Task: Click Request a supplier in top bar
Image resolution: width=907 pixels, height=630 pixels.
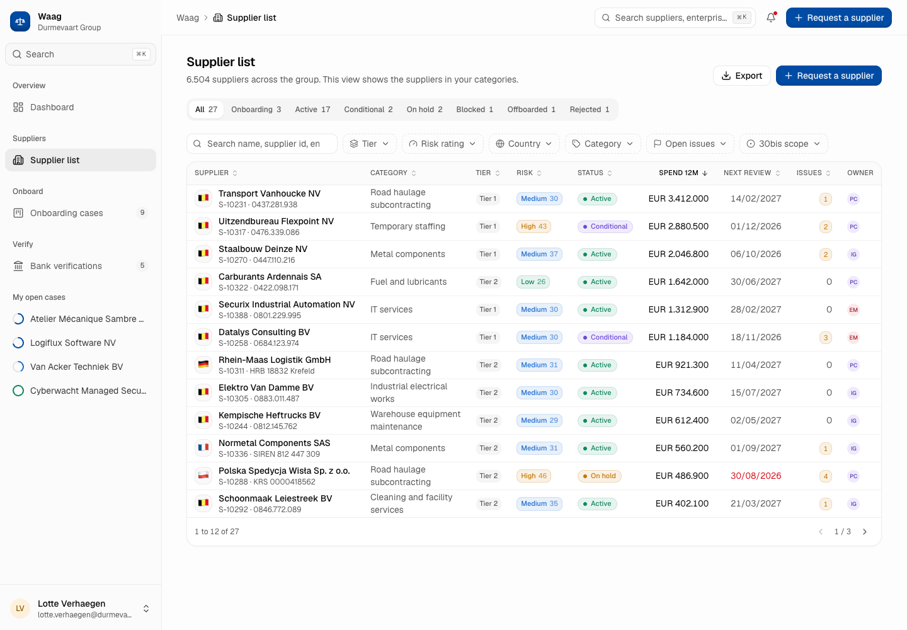Action: (839, 18)
